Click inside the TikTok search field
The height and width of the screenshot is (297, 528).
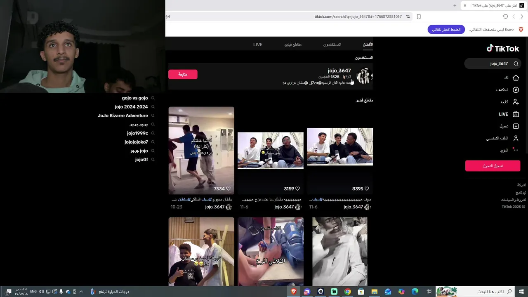coord(493,64)
